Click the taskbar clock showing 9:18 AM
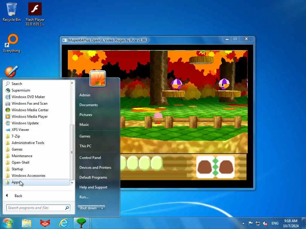This screenshot has width=306, height=229. tap(291, 223)
